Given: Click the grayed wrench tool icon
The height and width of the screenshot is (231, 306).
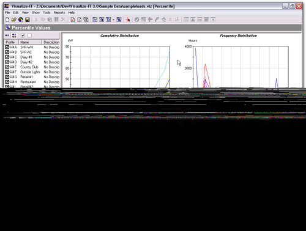Looking at the screenshot, I should pos(157,20).
